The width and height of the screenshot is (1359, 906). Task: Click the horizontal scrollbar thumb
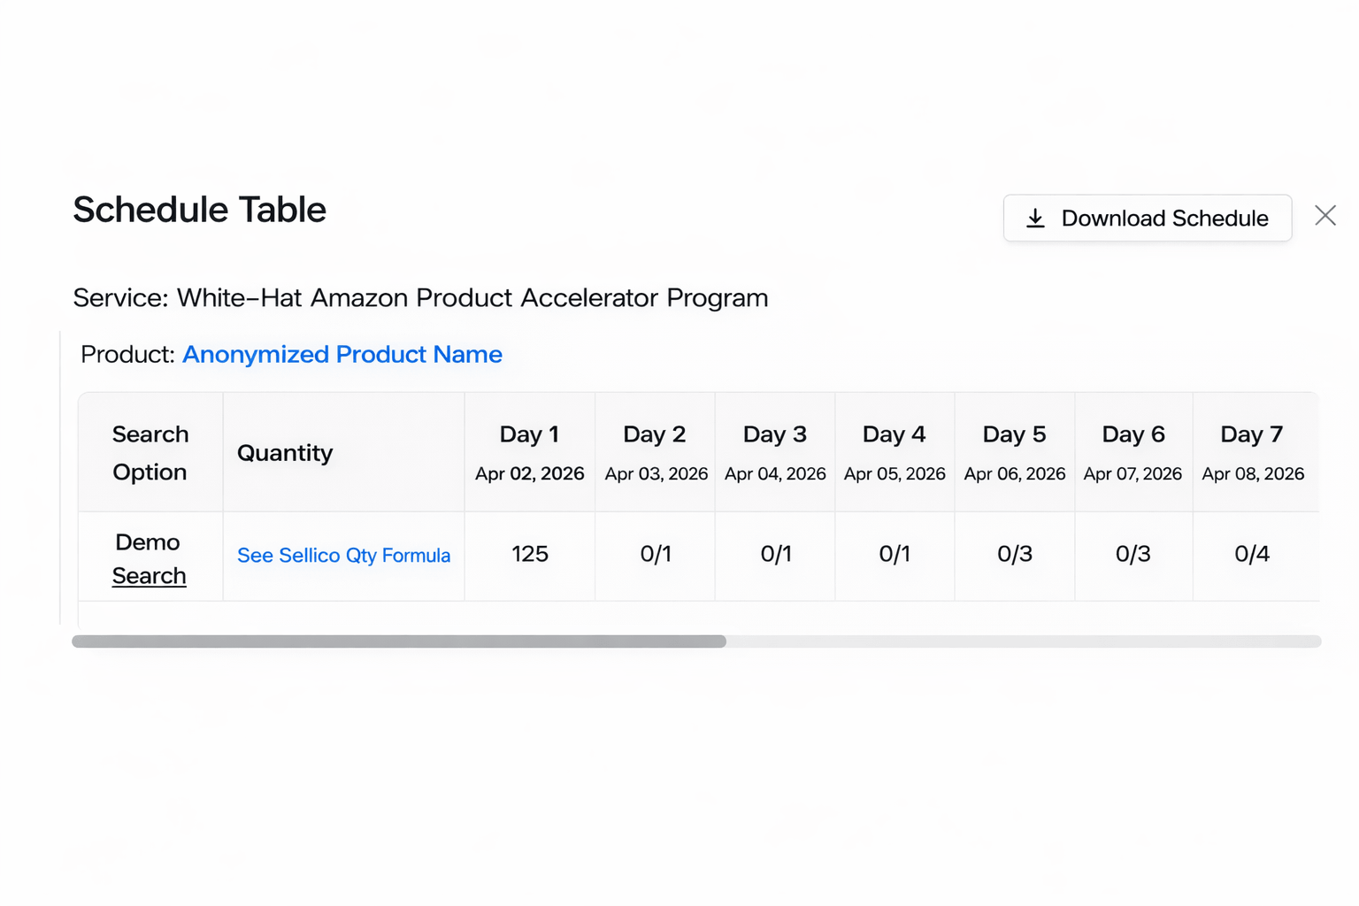tap(398, 641)
